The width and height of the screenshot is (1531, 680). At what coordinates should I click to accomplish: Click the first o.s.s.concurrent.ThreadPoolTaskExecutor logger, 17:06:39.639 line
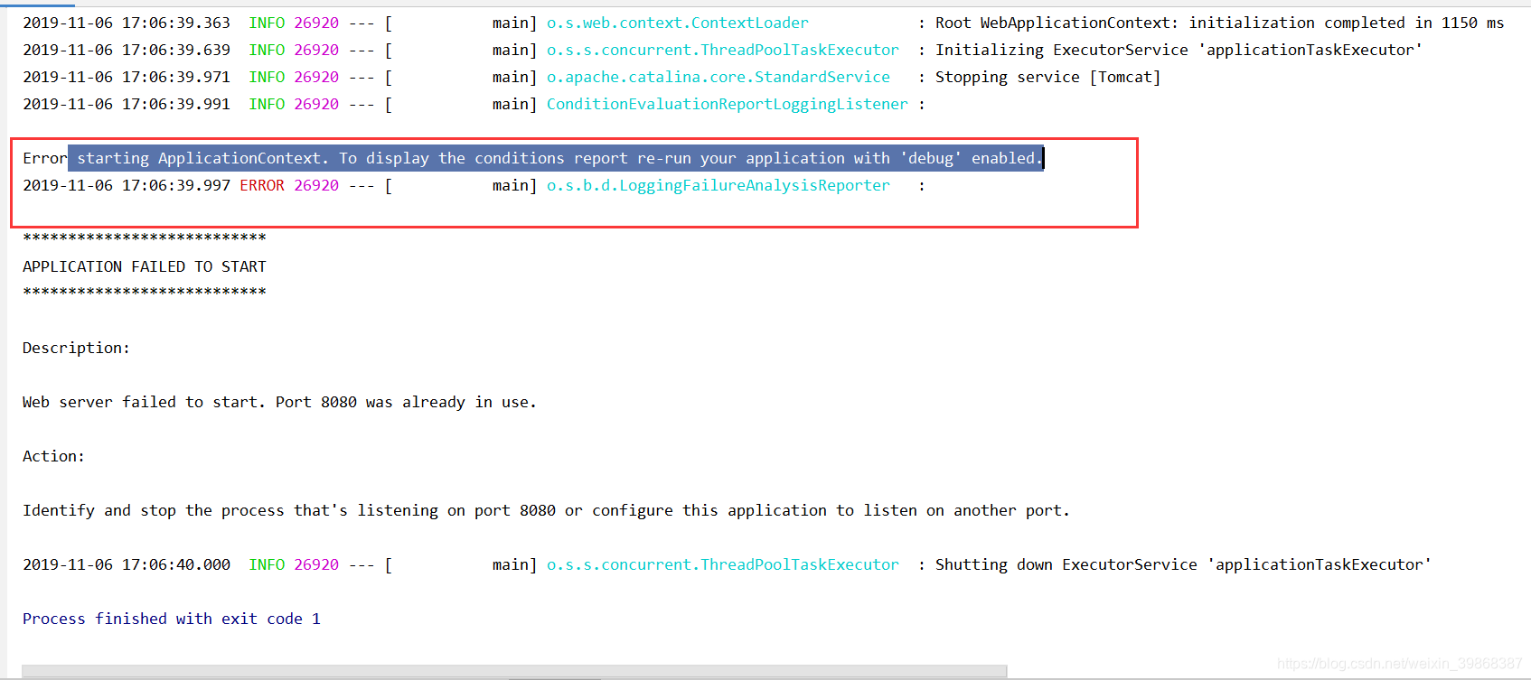coord(722,50)
